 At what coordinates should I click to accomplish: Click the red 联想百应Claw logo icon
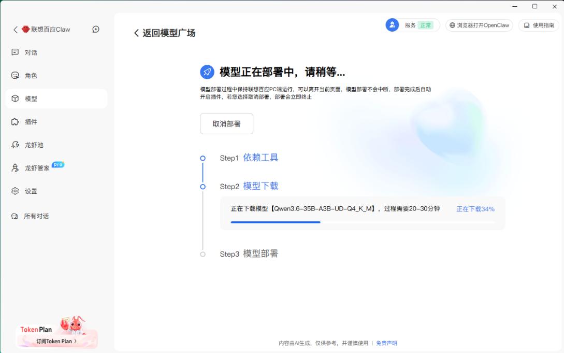[x=25, y=30]
